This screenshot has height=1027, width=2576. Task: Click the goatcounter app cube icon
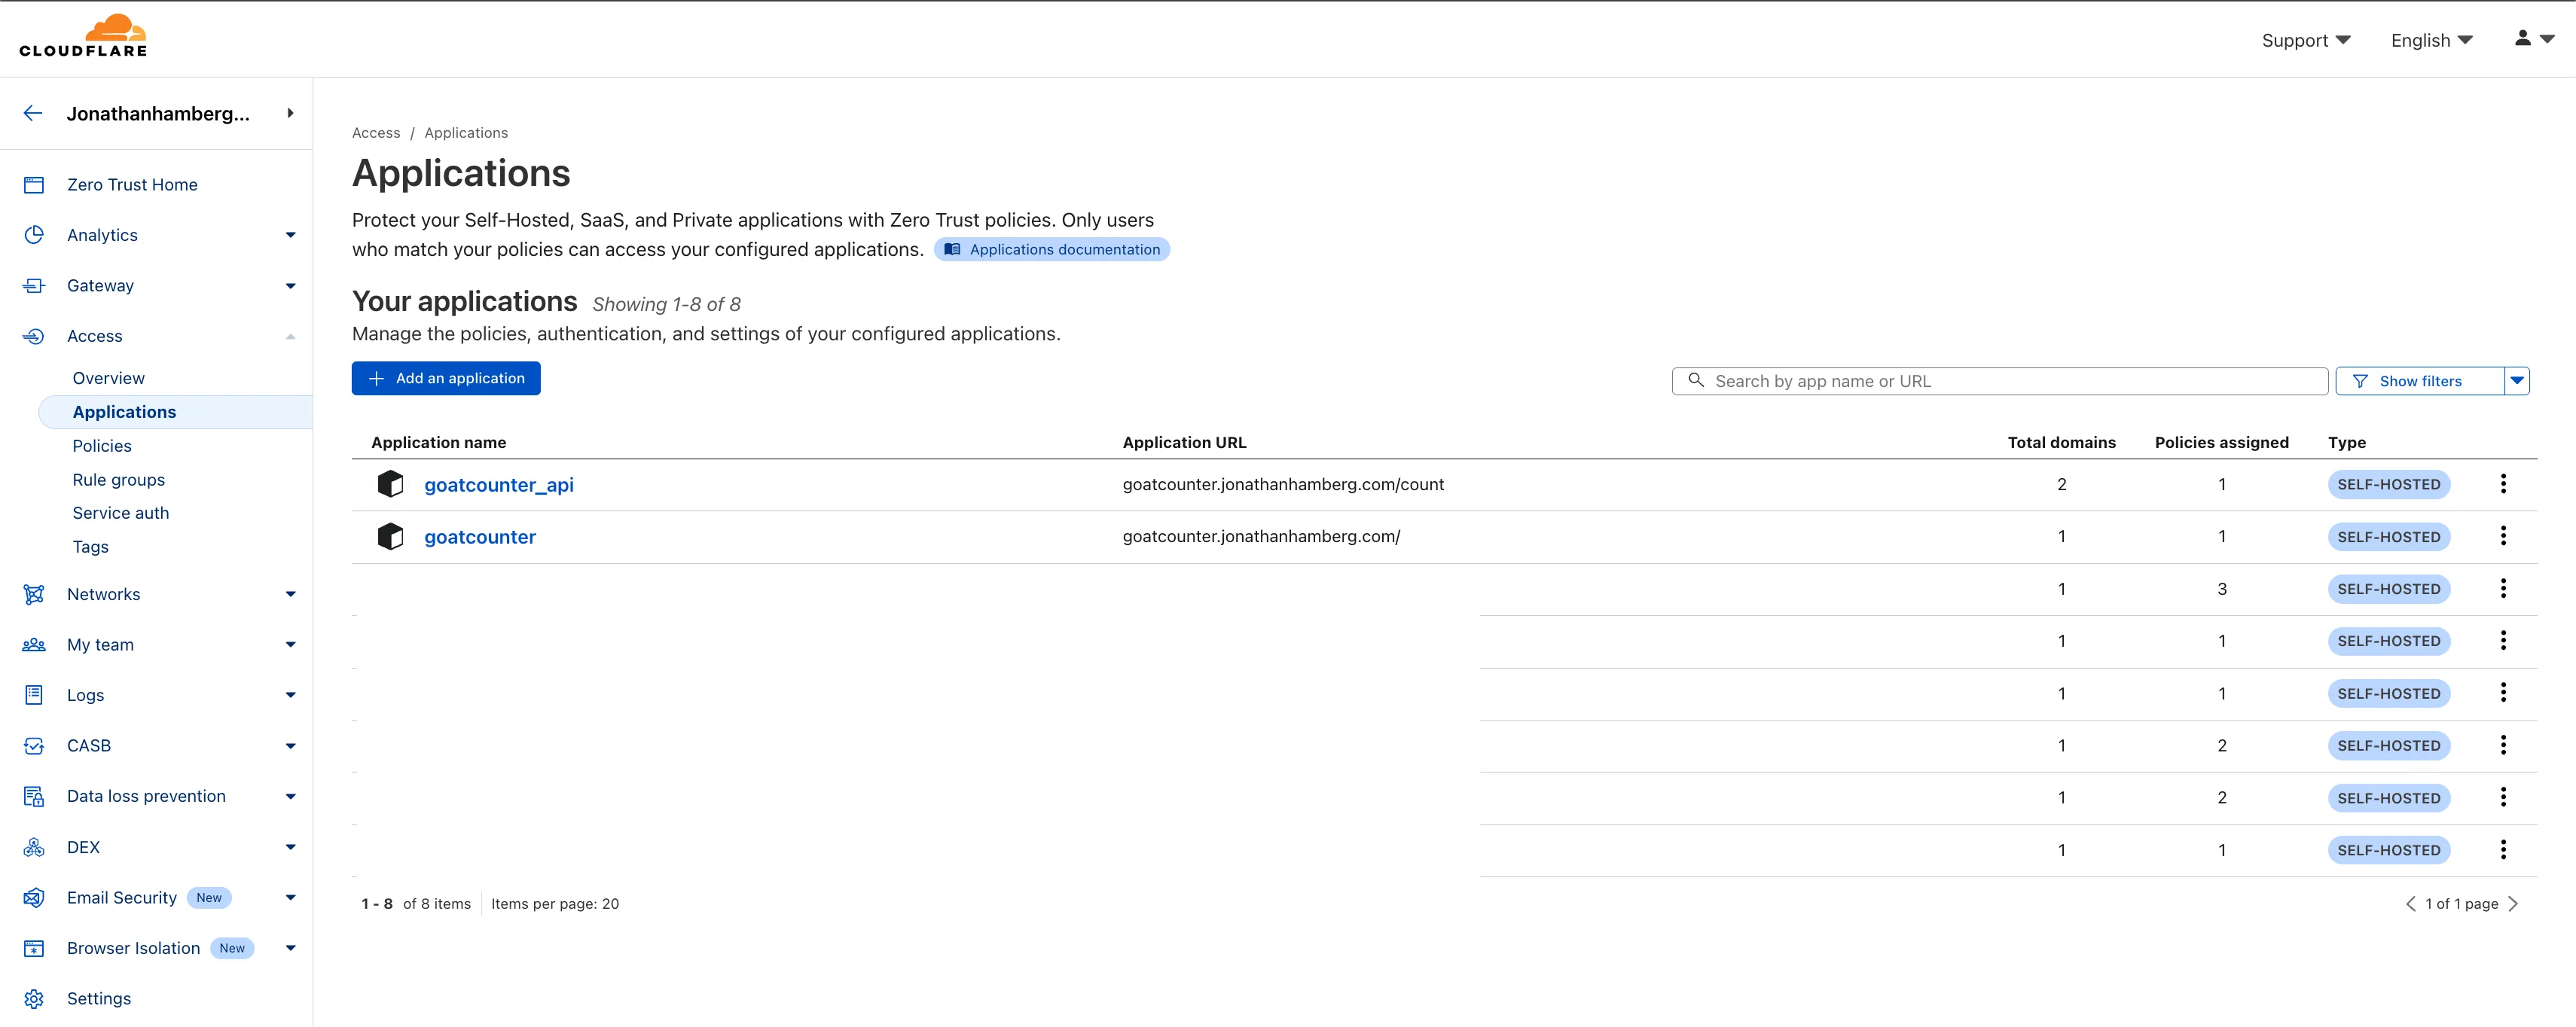390,537
